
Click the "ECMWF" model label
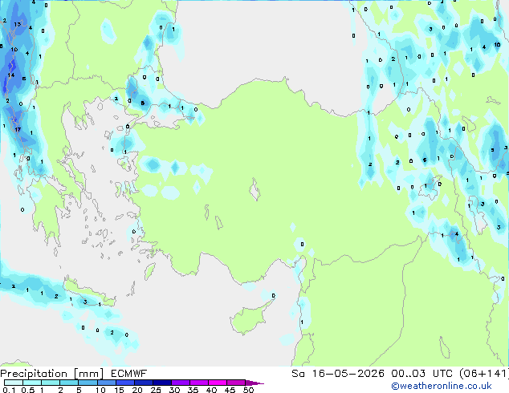tap(129, 374)
